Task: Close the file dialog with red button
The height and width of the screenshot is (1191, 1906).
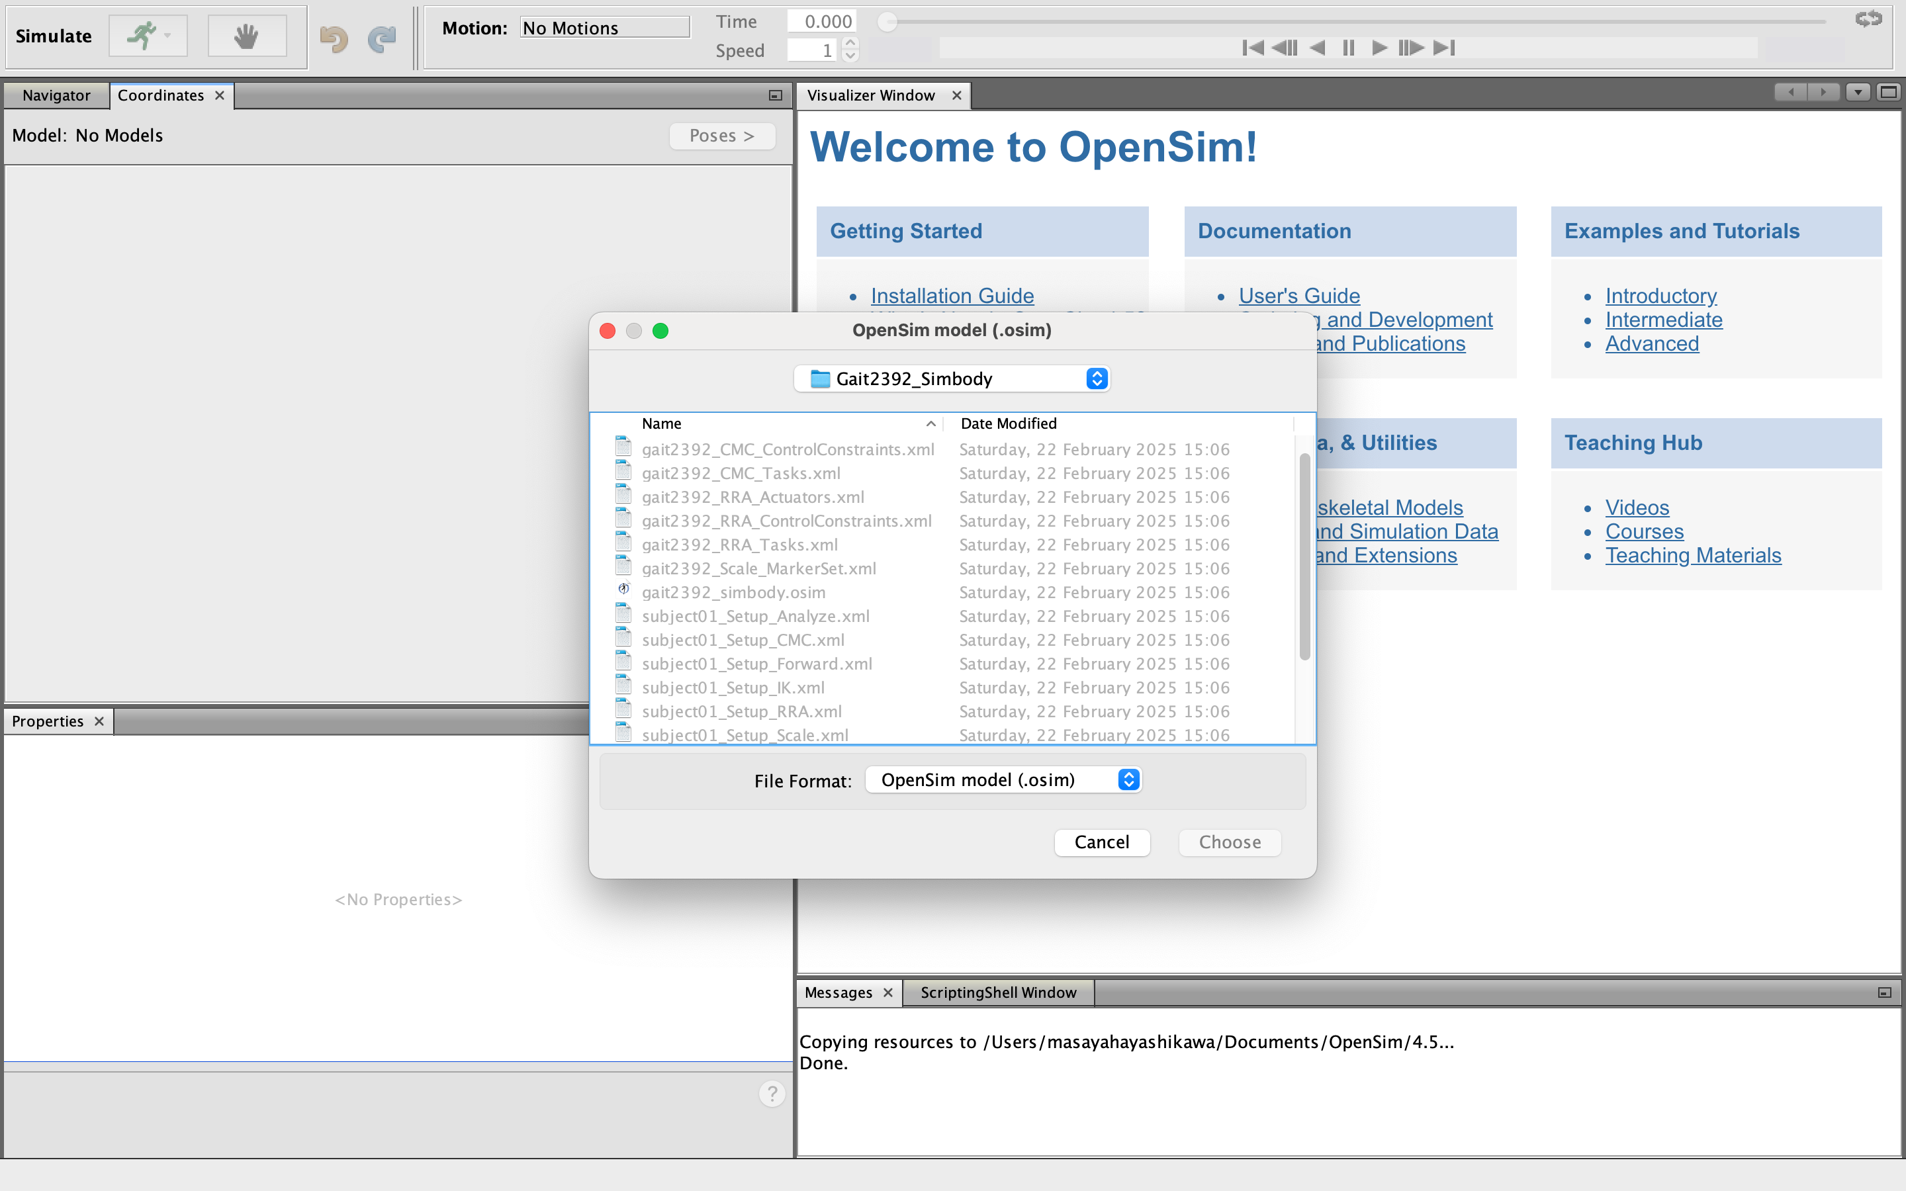Action: [x=608, y=331]
